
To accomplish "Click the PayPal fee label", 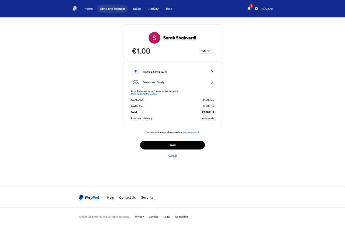I will (137, 106).
